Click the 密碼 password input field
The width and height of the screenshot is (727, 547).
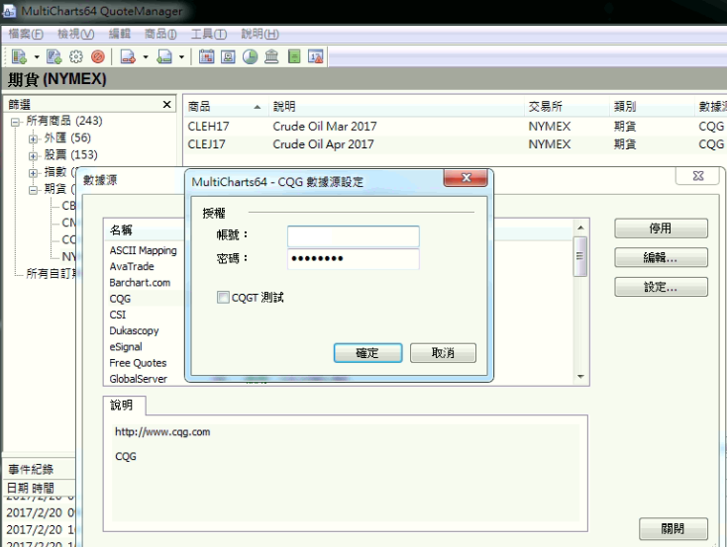pos(354,258)
